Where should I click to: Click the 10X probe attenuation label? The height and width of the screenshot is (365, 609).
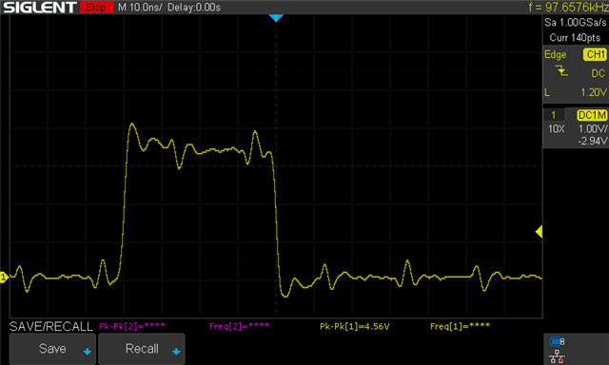556,128
